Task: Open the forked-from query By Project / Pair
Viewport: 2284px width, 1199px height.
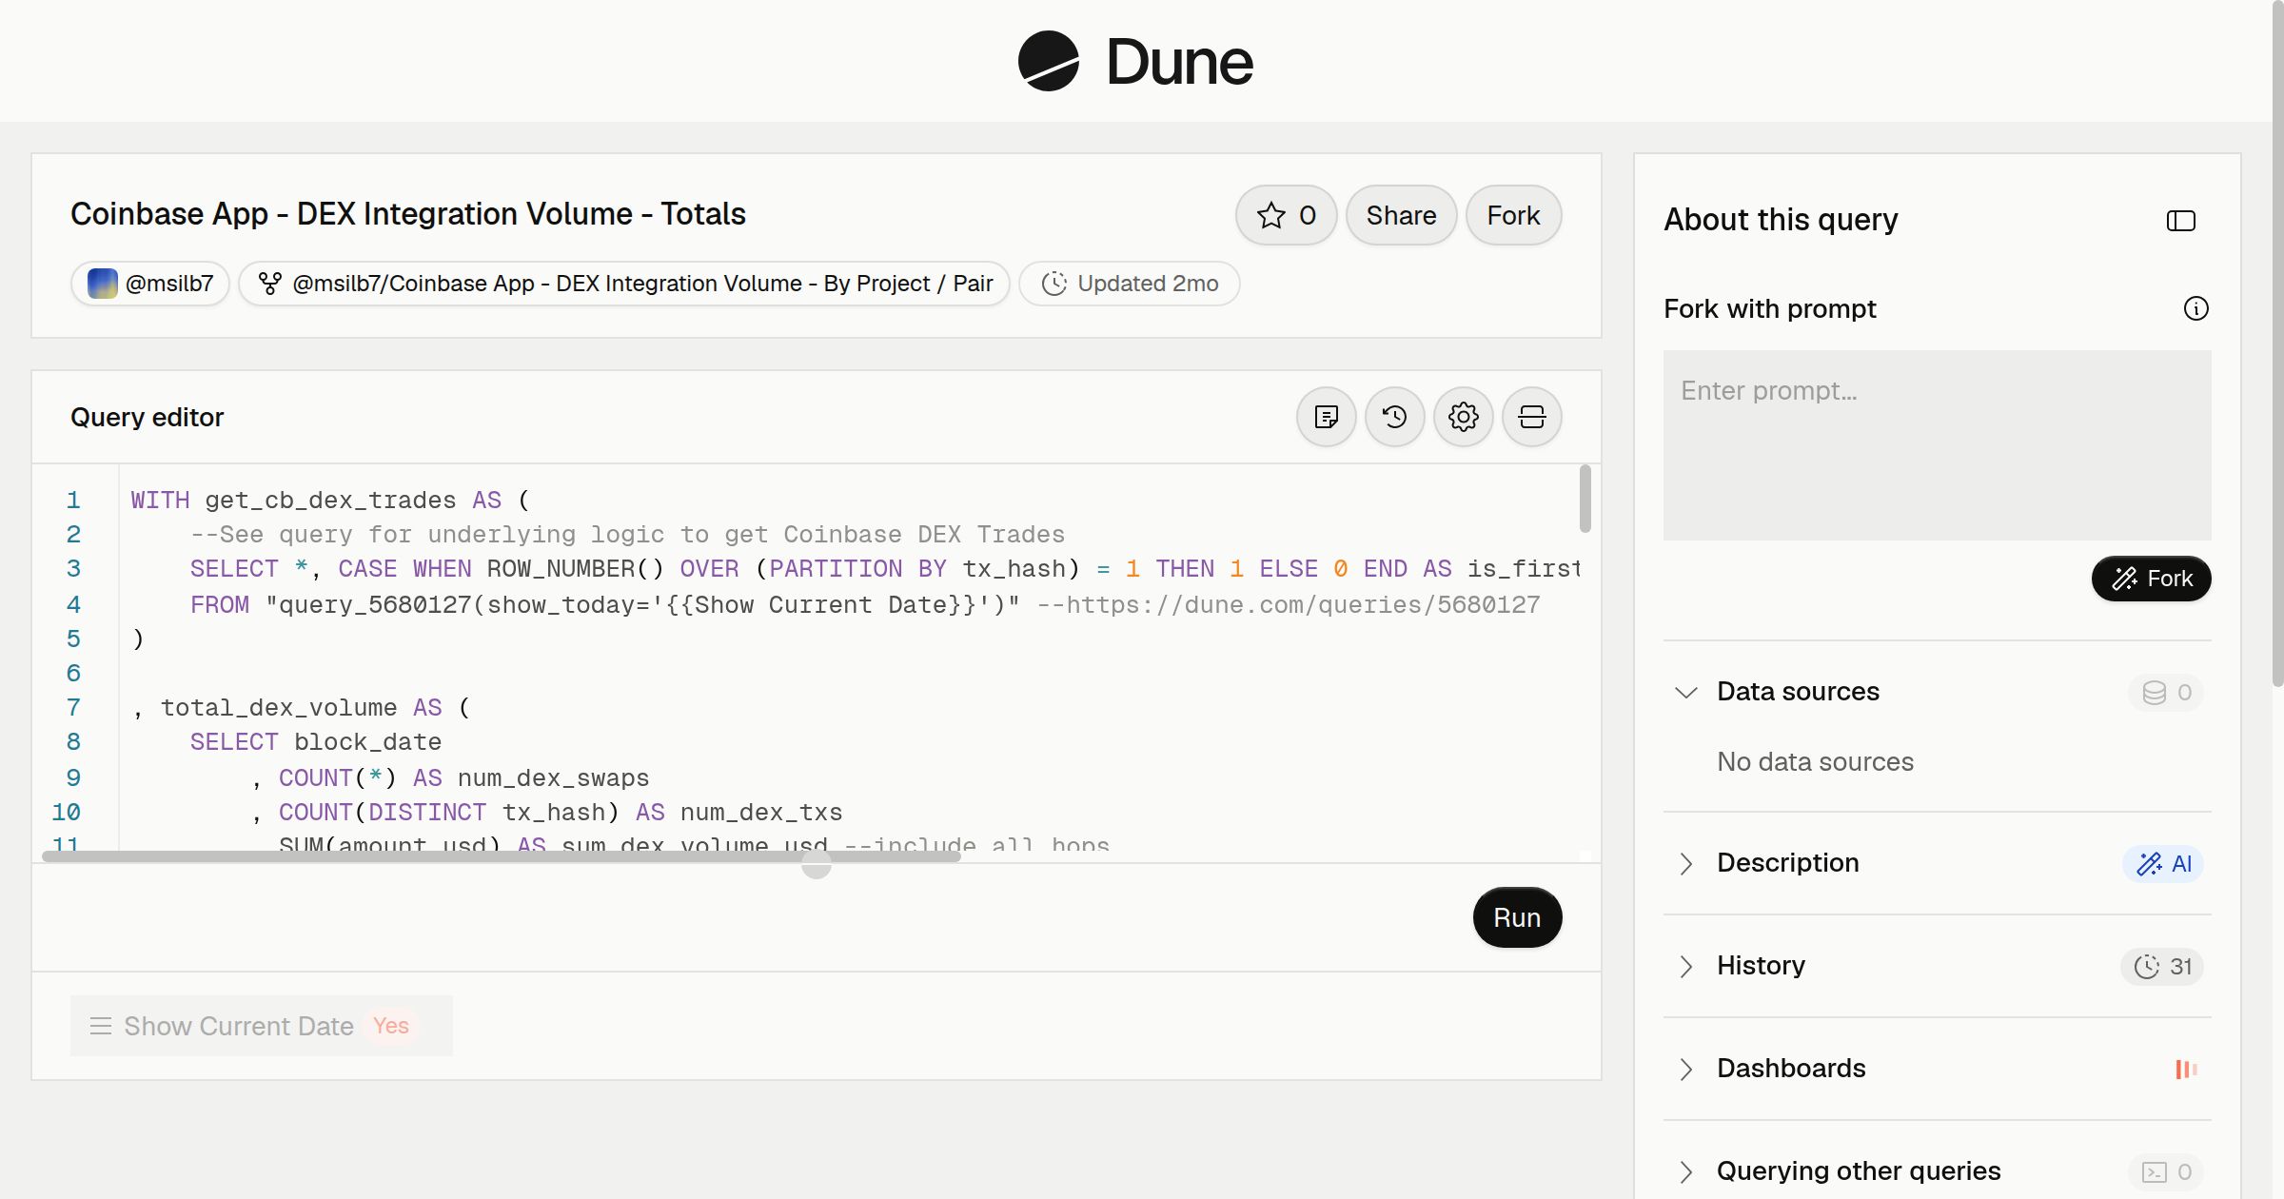Action: coord(624,284)
